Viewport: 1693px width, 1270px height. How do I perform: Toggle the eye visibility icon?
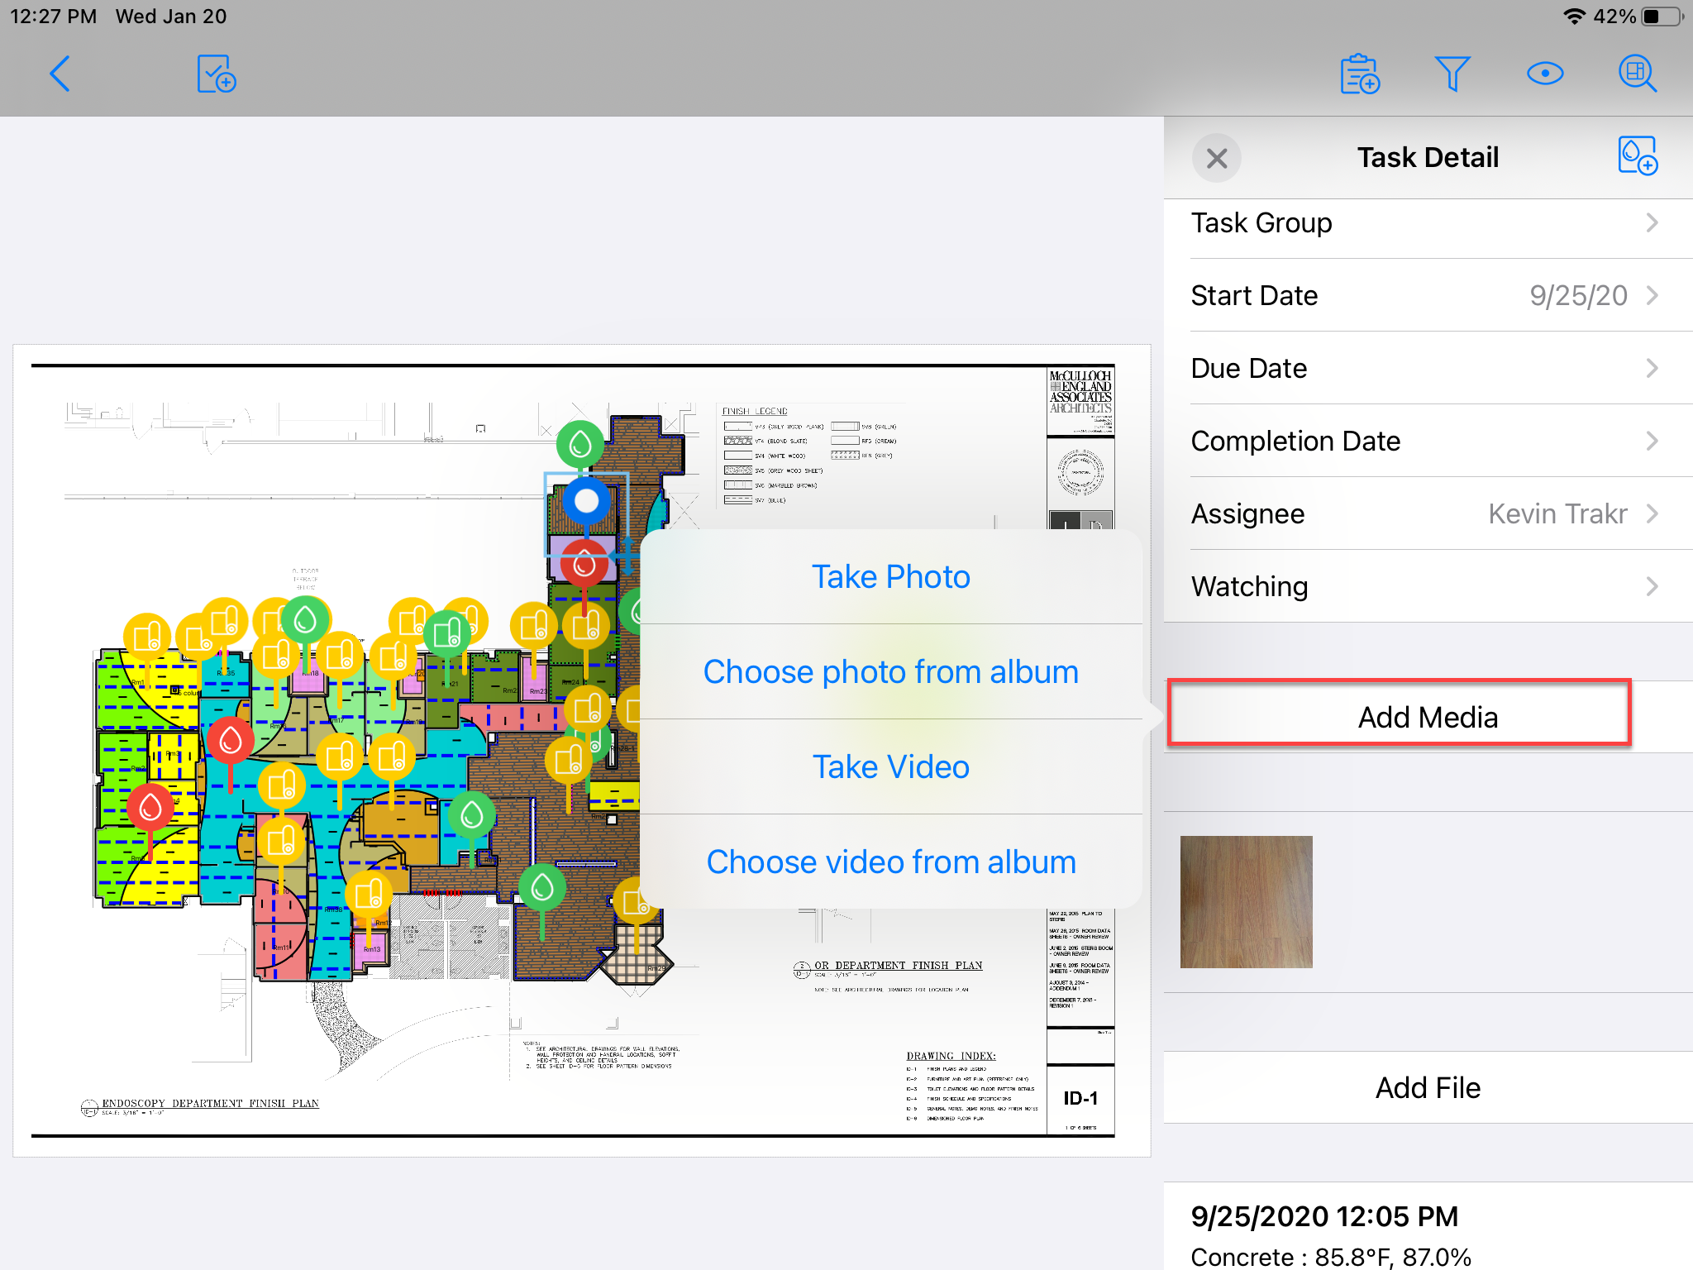tap(1544, 74)
